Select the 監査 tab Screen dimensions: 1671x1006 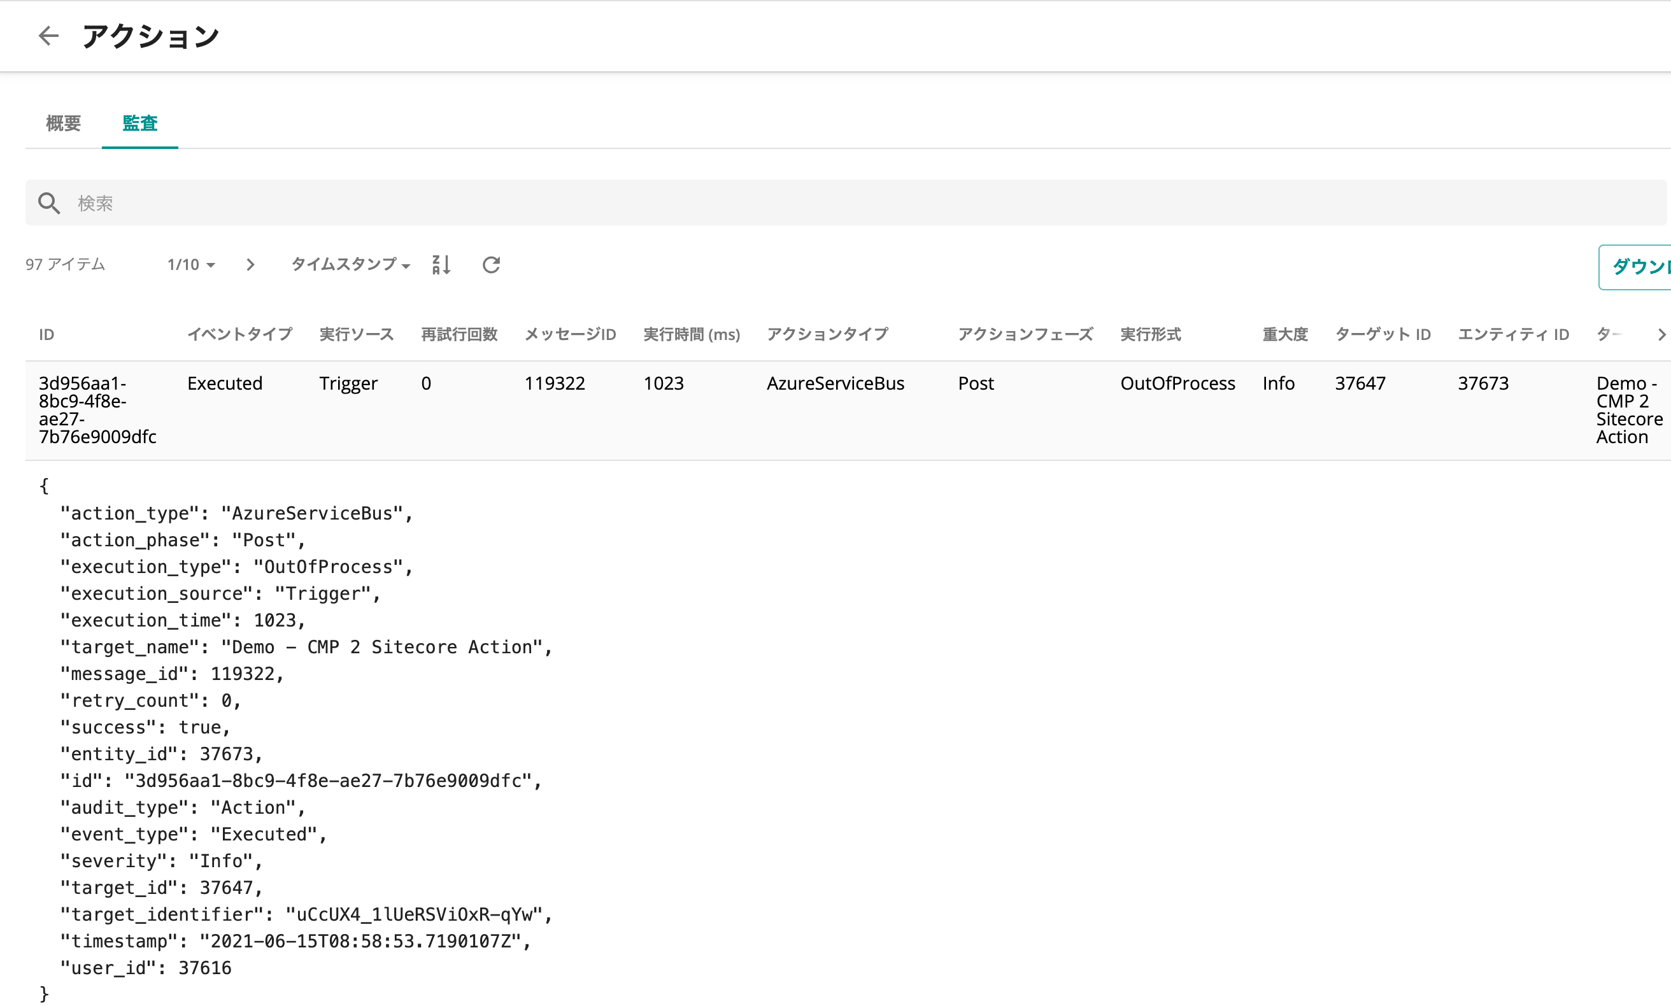139,124
